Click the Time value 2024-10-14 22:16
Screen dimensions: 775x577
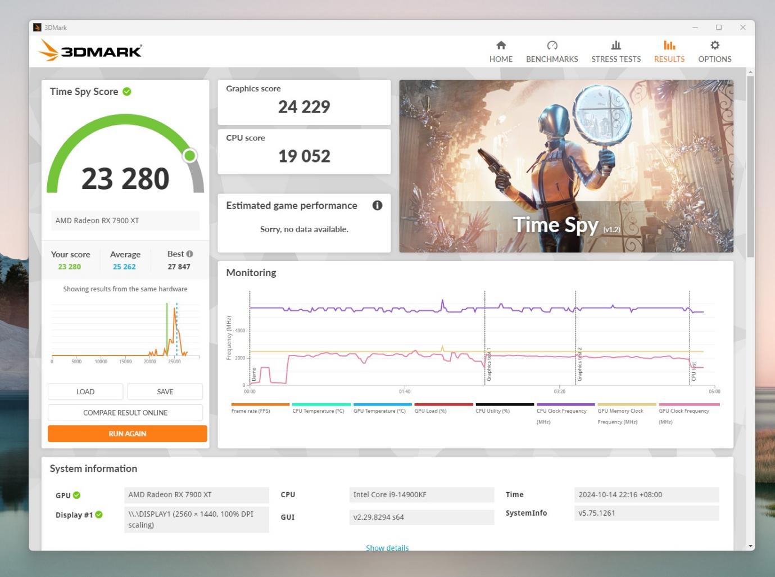(647, 495)
